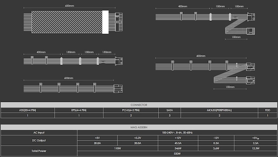Select the white label band on the mesh cable
The height and width of the screenshot is (157, 278).
tap(105, 22)
